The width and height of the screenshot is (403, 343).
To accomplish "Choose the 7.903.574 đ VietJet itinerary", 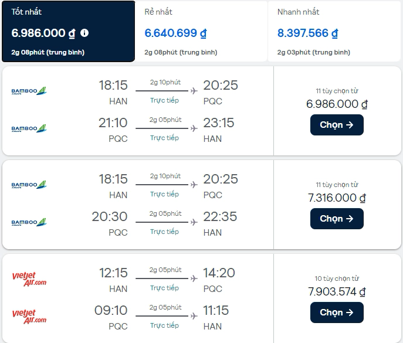I will [x=337, y=313].
